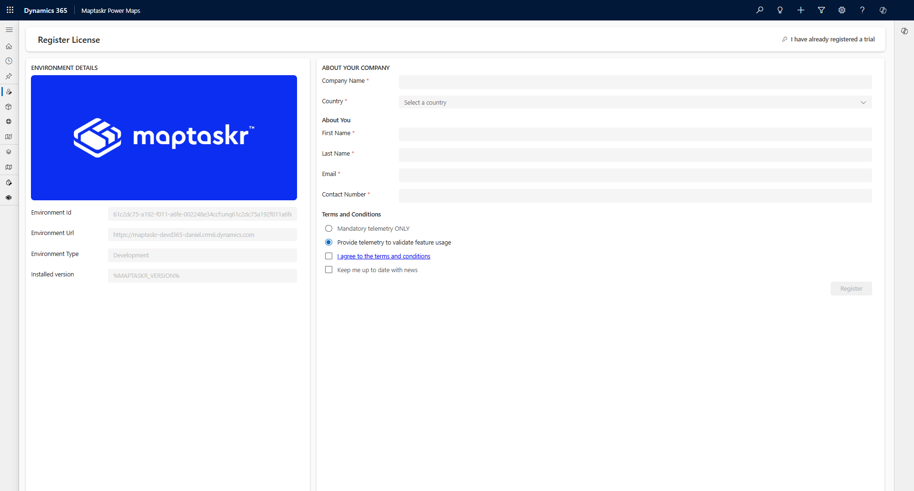The width and height of the screenshot is (914, 491).
Task: Click the plus quick create icon
Action: [801, 10]
